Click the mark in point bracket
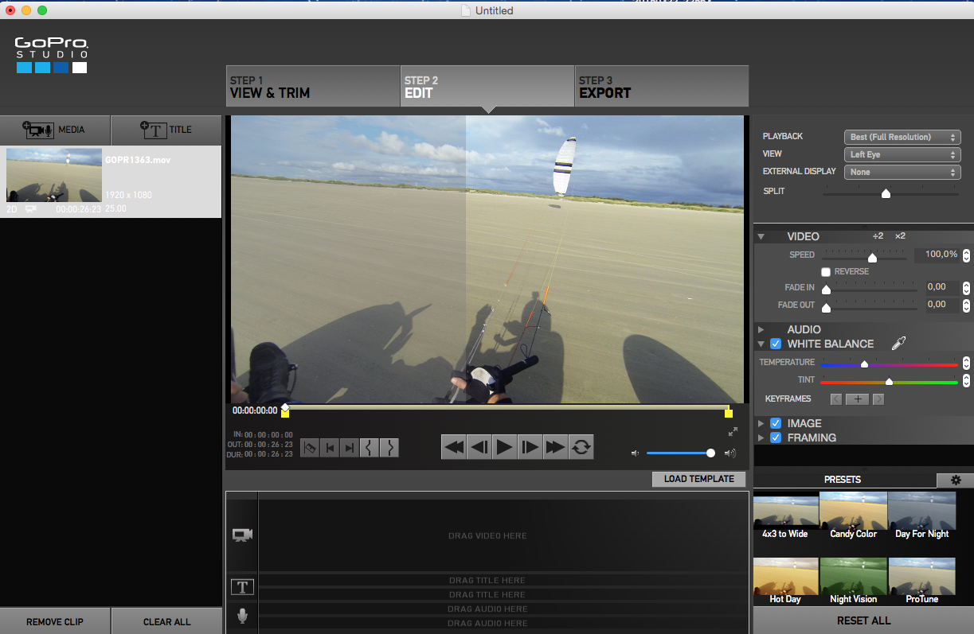974x634 pixels. [x=370, y=448]
